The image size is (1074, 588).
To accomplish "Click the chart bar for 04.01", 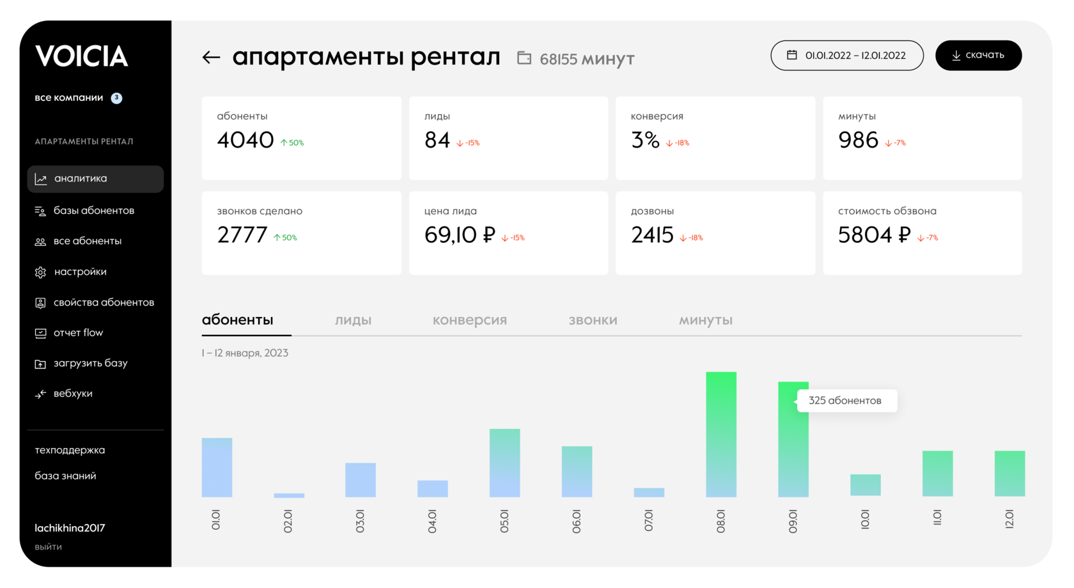I will 433,489.
